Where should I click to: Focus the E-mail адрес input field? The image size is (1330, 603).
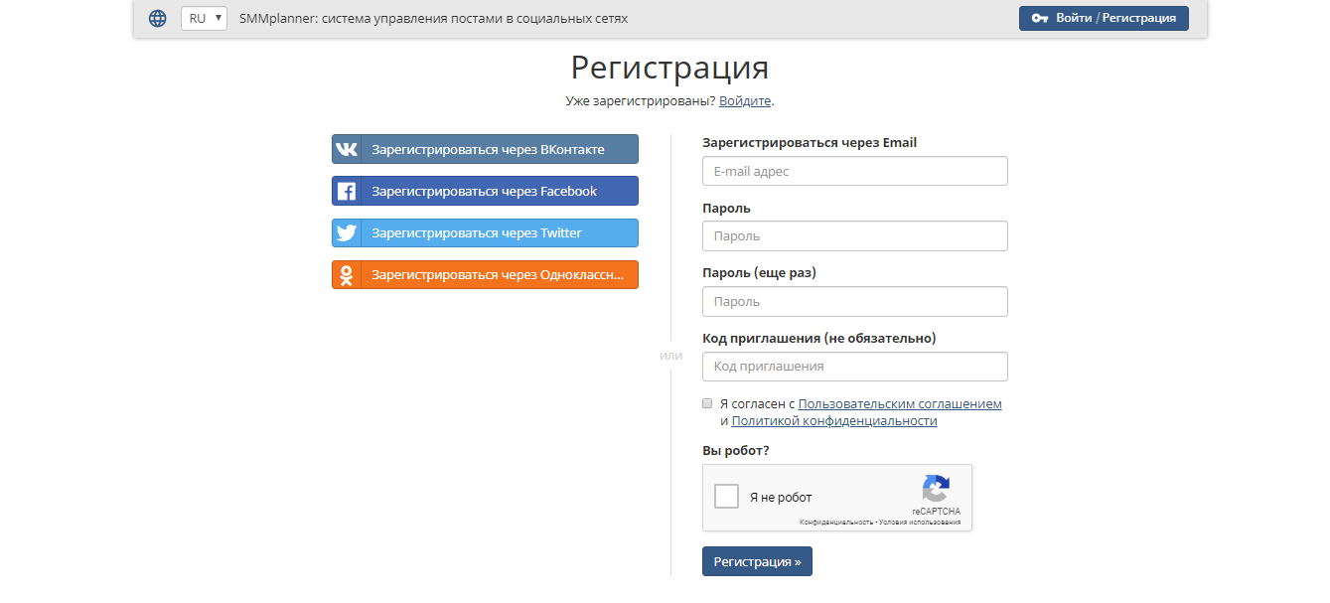tap(854, 172)
